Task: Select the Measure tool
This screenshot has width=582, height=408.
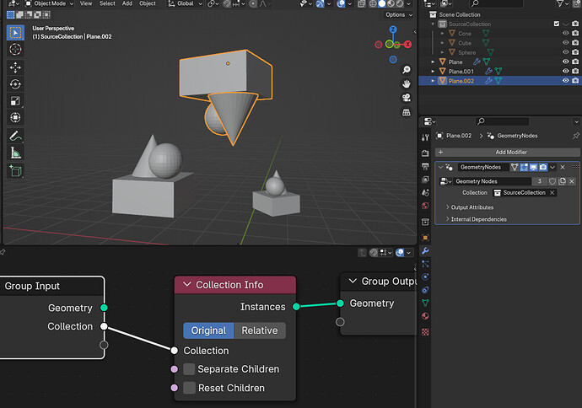Action: (15, 153)
